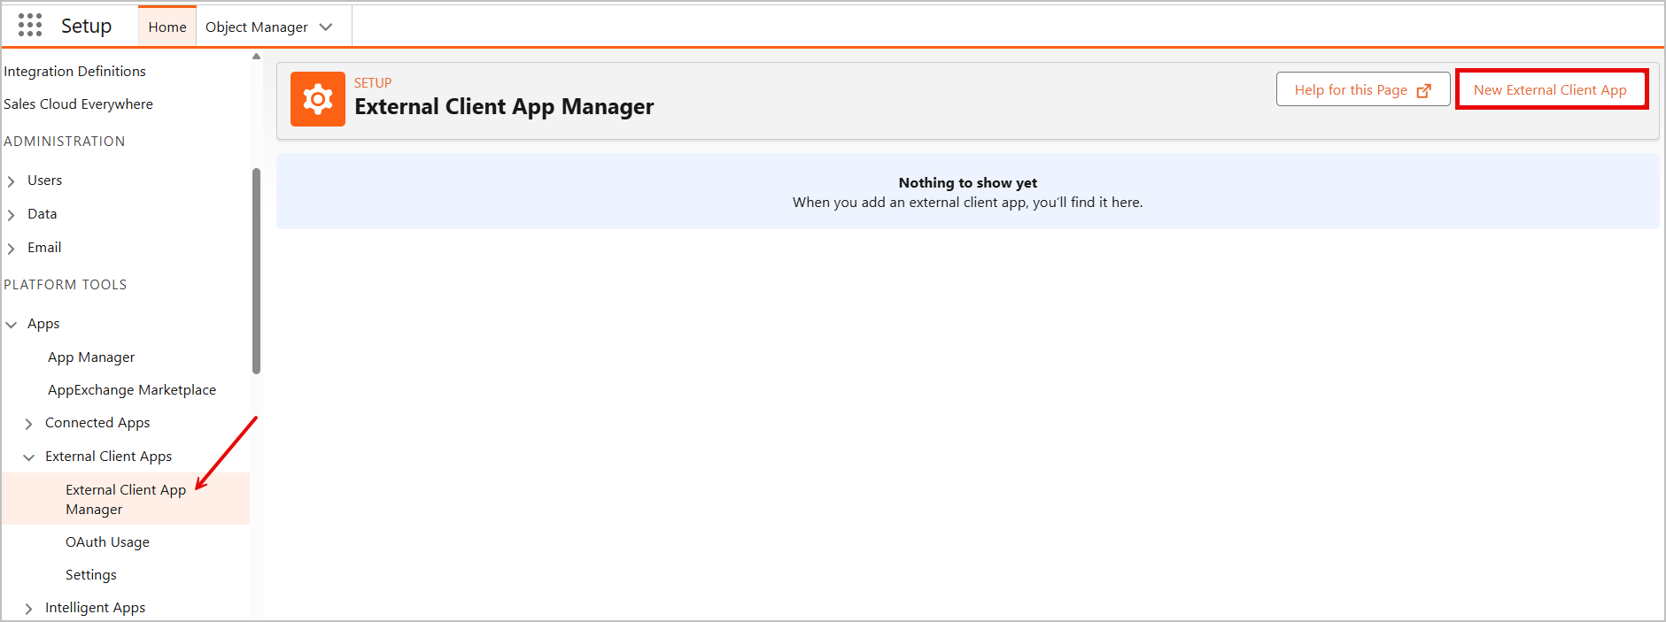The image size is (1666, 622).
Task: Open OAuth Usage page
Action: coord(107,542)
